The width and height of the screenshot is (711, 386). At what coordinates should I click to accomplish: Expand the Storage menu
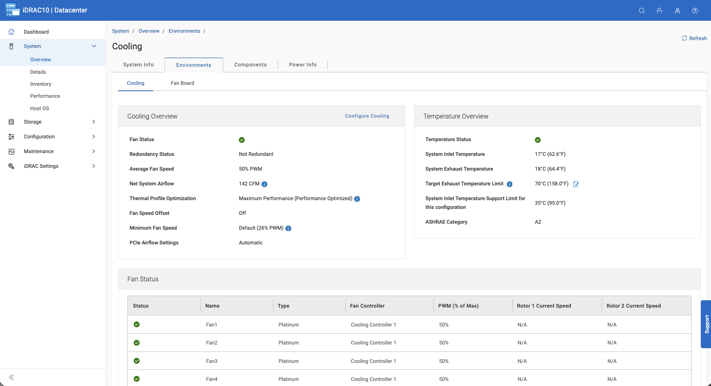(94, 122)
